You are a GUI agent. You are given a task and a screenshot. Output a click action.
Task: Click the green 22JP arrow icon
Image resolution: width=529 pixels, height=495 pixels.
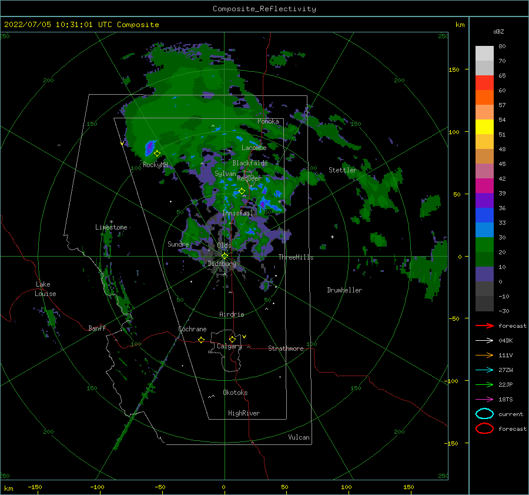coord(484,384)
